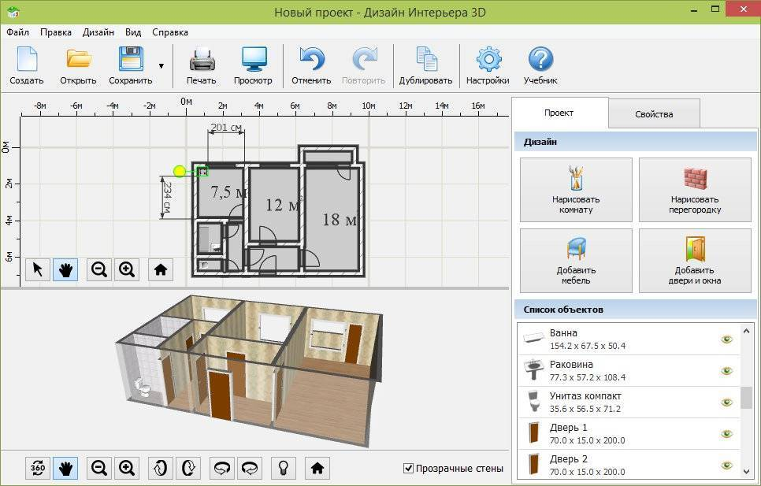Screen dimensions: 761x486
Task: Open the Просмотр preview
Action: point(253,66)
